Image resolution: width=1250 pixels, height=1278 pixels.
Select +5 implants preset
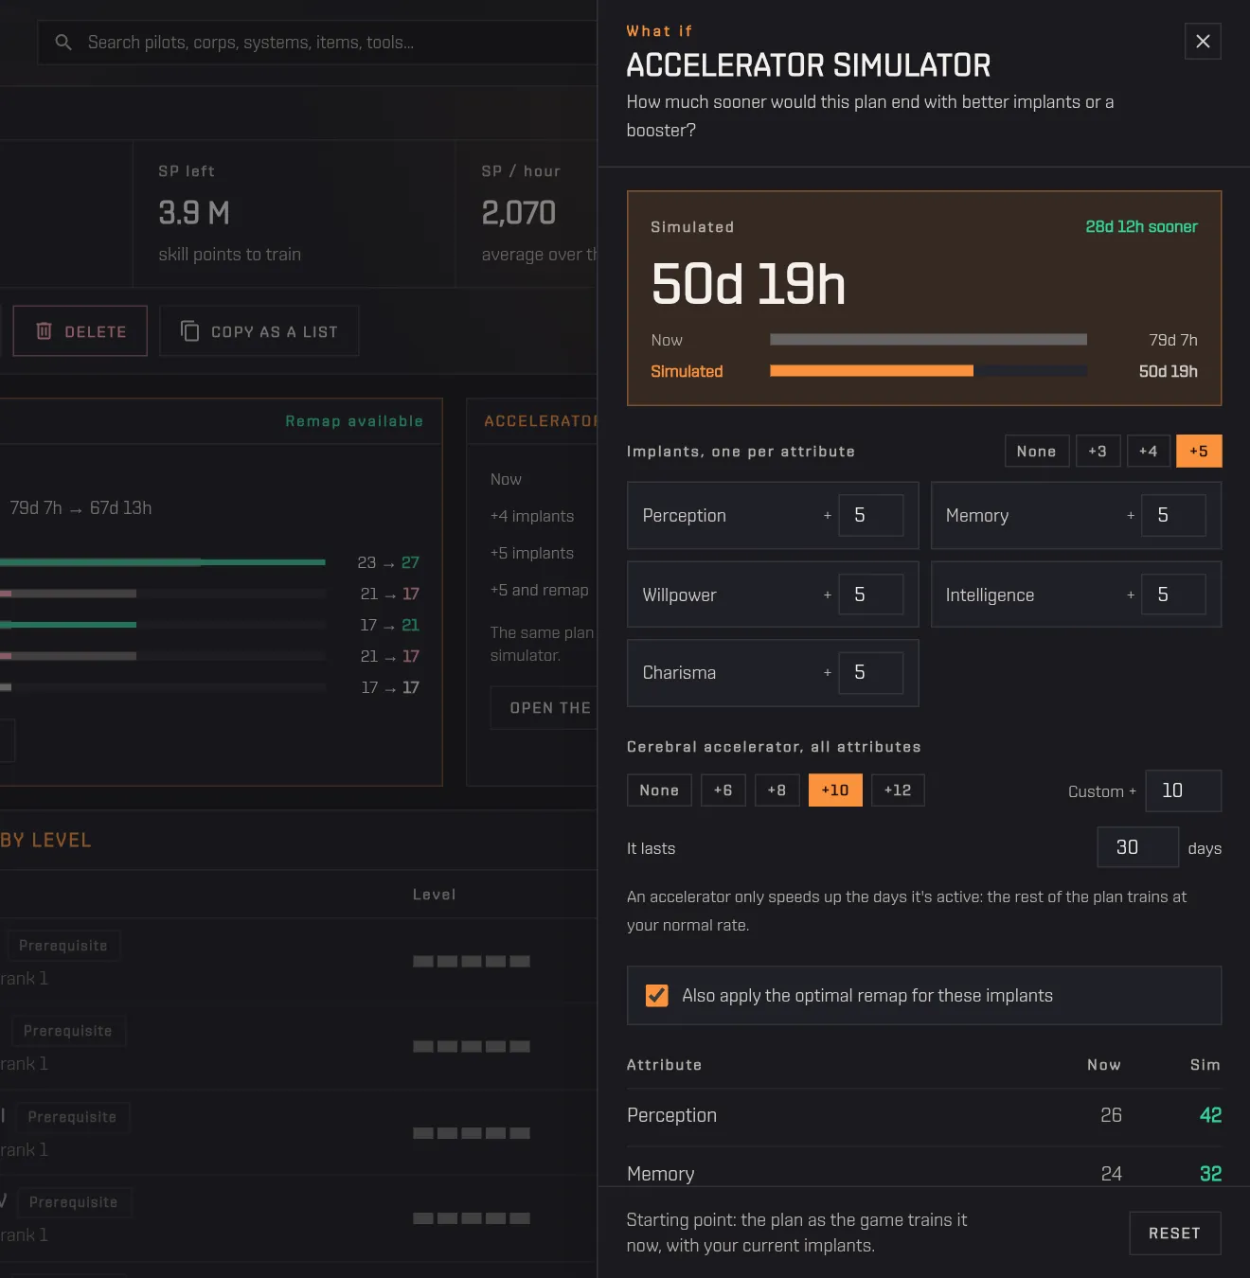[1199, 452]
